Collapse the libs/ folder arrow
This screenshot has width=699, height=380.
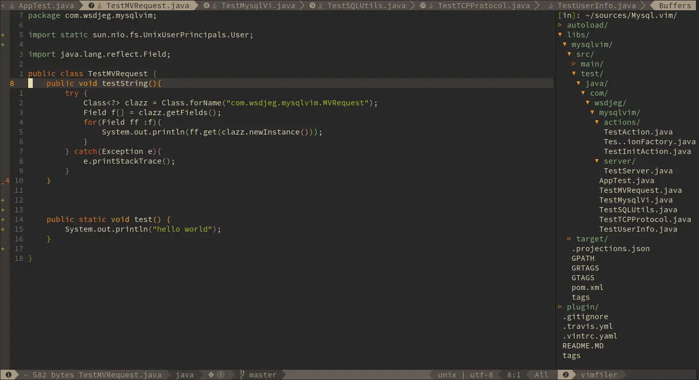pyautogui.click(x=560, y=35)
